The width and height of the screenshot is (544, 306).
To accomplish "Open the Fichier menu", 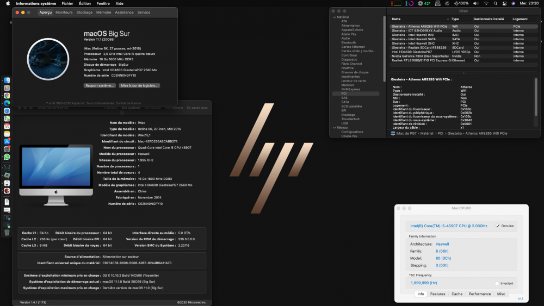I will tap(67, 3).
